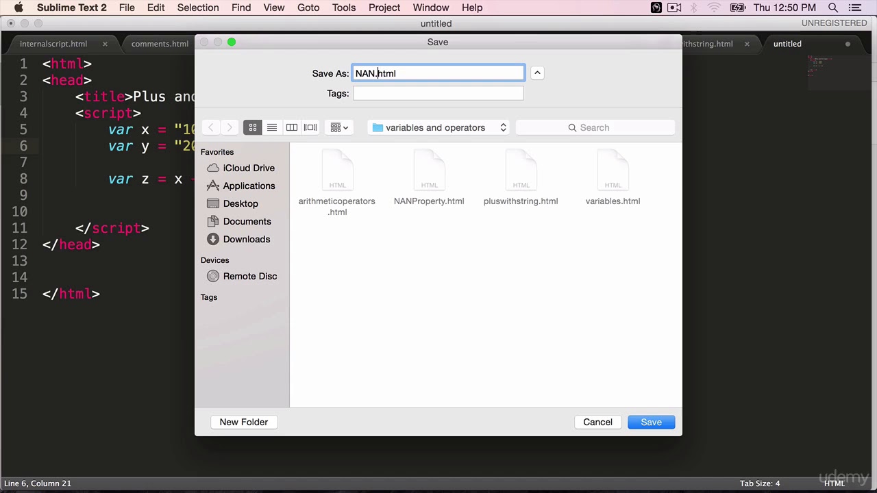Viewport: 877px width, 493px height.
Task: Click the green zoom button of Save dialog
Action: click(x=232, y=42)
